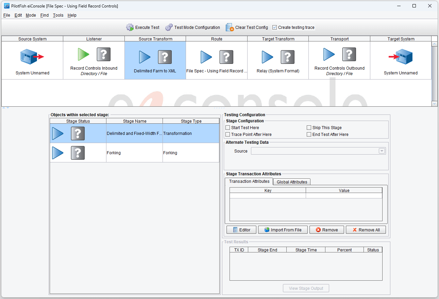Click the Key column header

pyautogui.click(x=268, y=191)
